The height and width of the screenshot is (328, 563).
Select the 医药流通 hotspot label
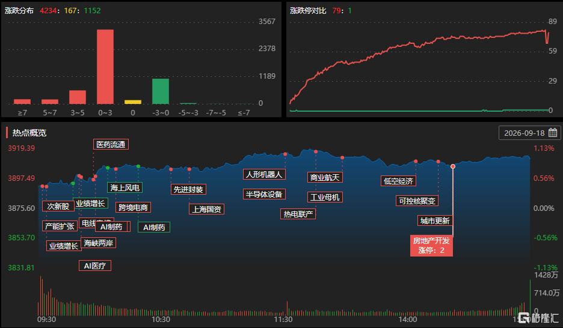click(111, 144)
